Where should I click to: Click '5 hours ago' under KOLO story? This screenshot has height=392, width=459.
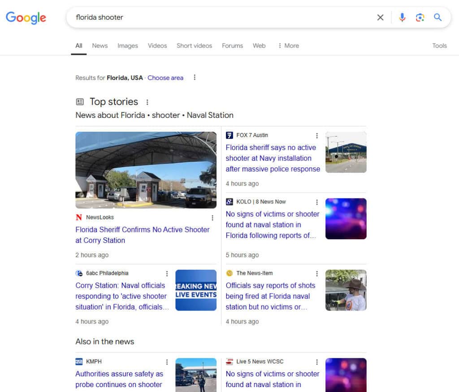[x=242, y=255]
